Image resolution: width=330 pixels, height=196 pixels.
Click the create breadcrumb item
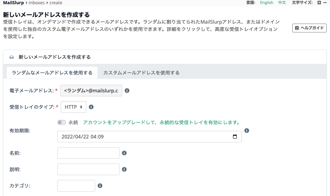(56, 3)
